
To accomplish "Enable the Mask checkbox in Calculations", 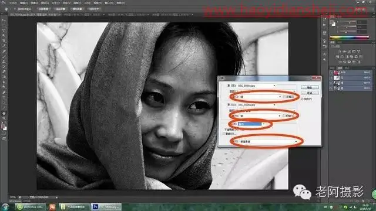I will pyautogui.click(x=224, y=134).
